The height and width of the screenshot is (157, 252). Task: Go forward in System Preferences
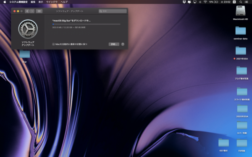click(32, 11)
